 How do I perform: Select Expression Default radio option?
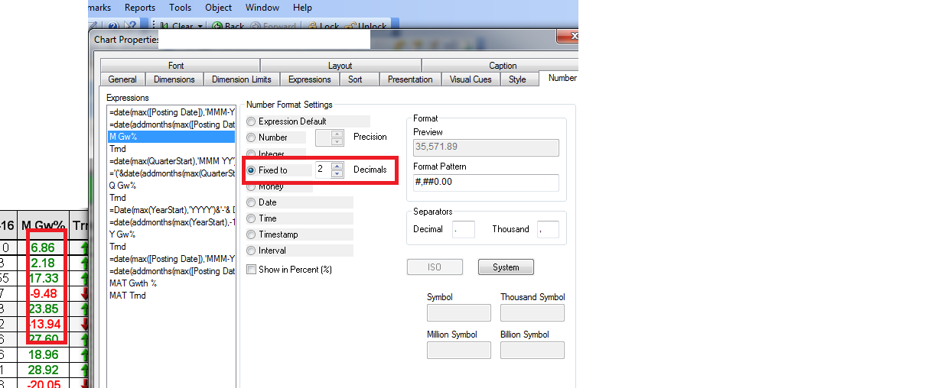coord(252,121)
